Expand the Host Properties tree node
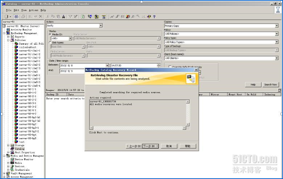Viewport: 283px width, 179px height. 8,152
